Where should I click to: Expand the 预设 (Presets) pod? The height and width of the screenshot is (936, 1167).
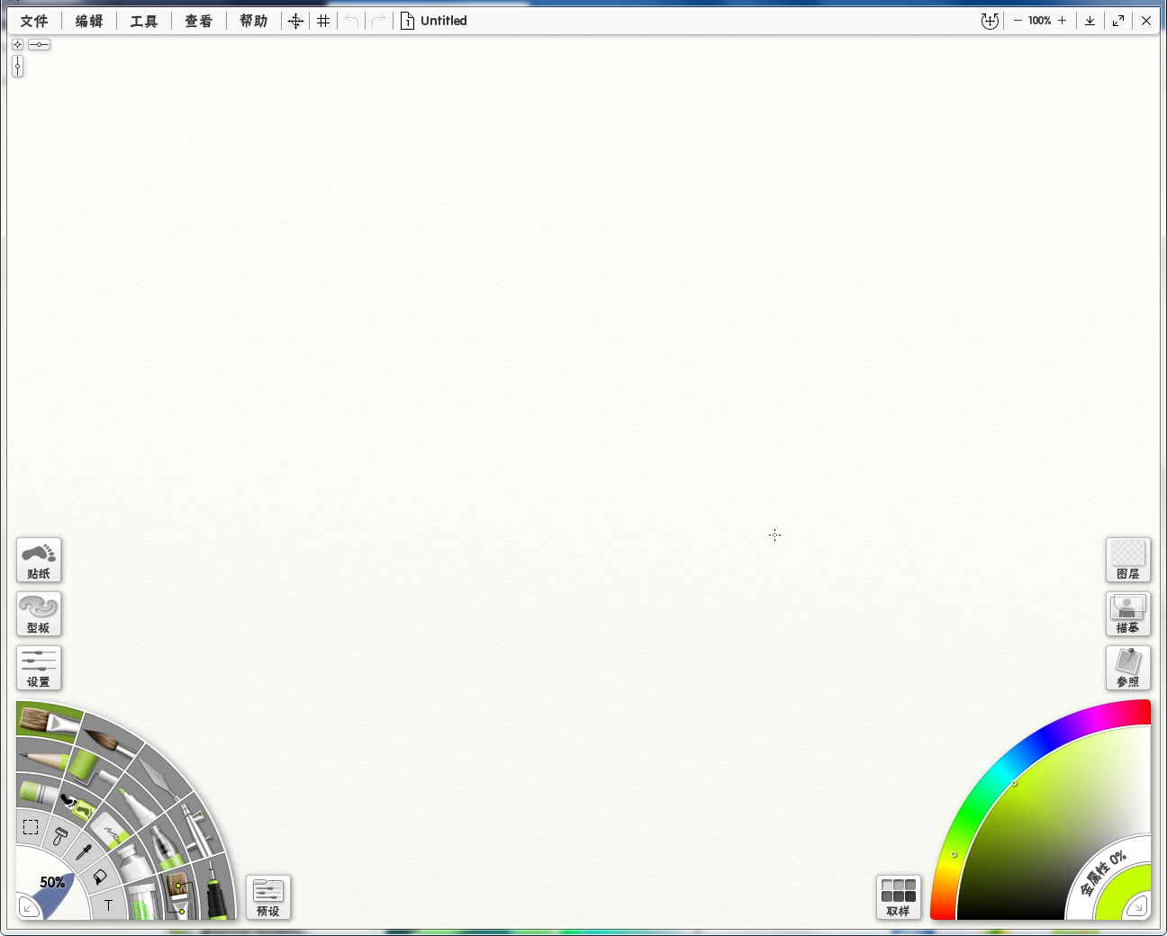[x=267, y=897]
